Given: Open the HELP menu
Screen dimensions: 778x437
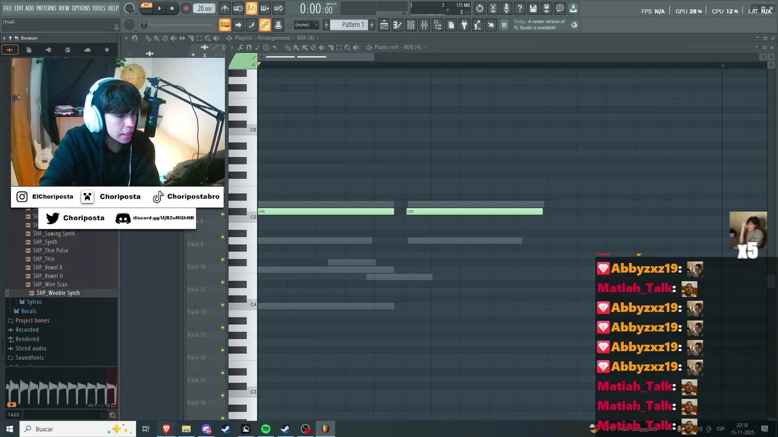Looking at the screenshot, I should (114, 8).
